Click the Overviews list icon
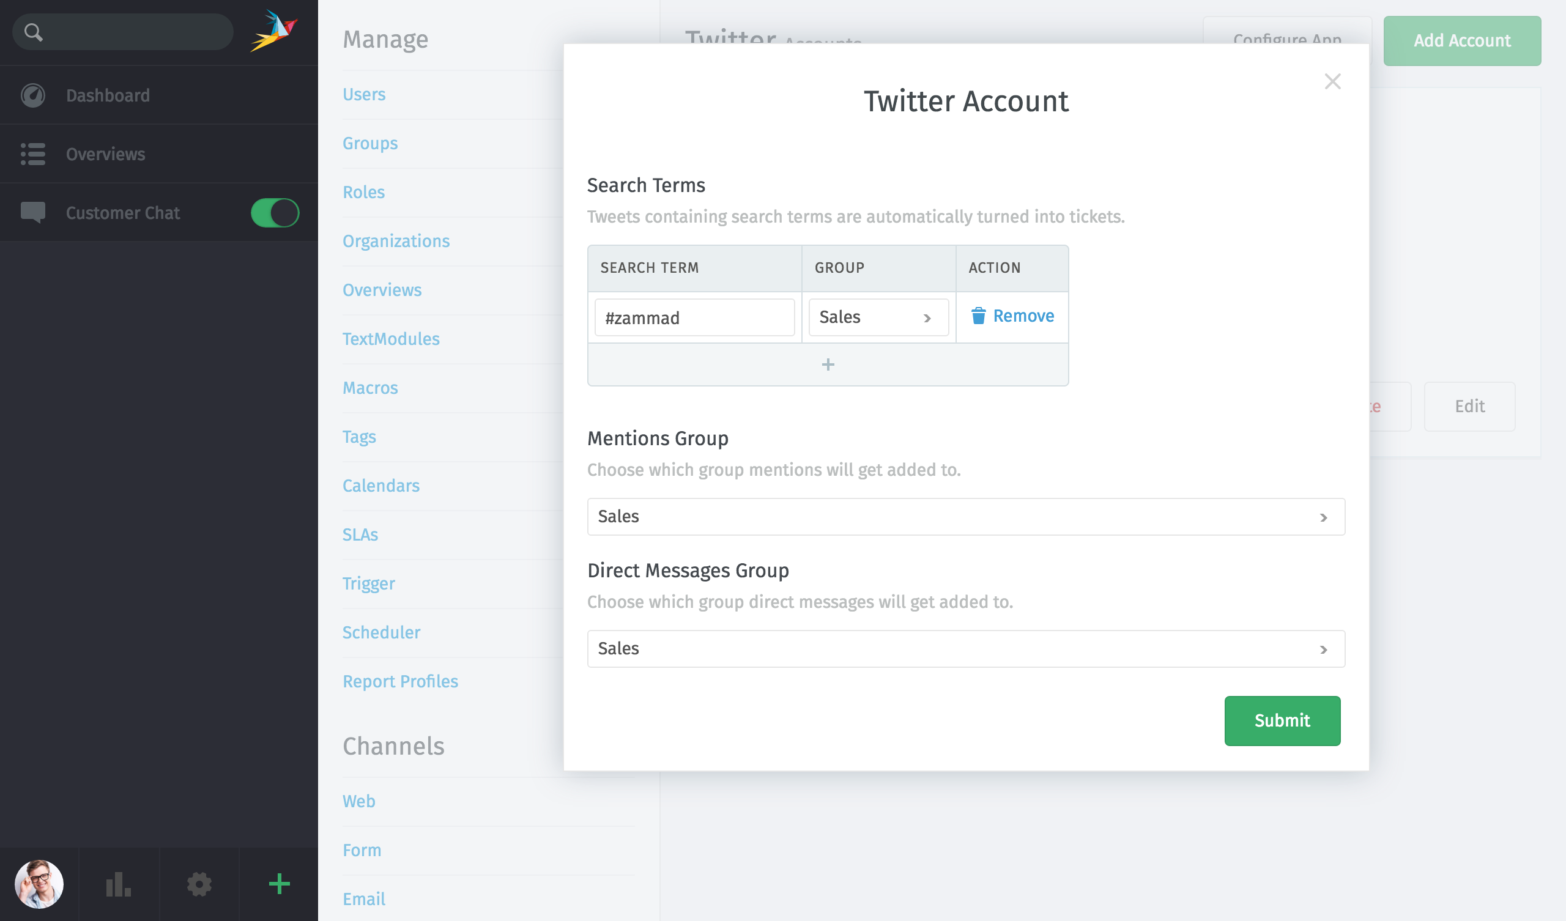The width and height of the screenshot is (1566, 921). point(33,153)
